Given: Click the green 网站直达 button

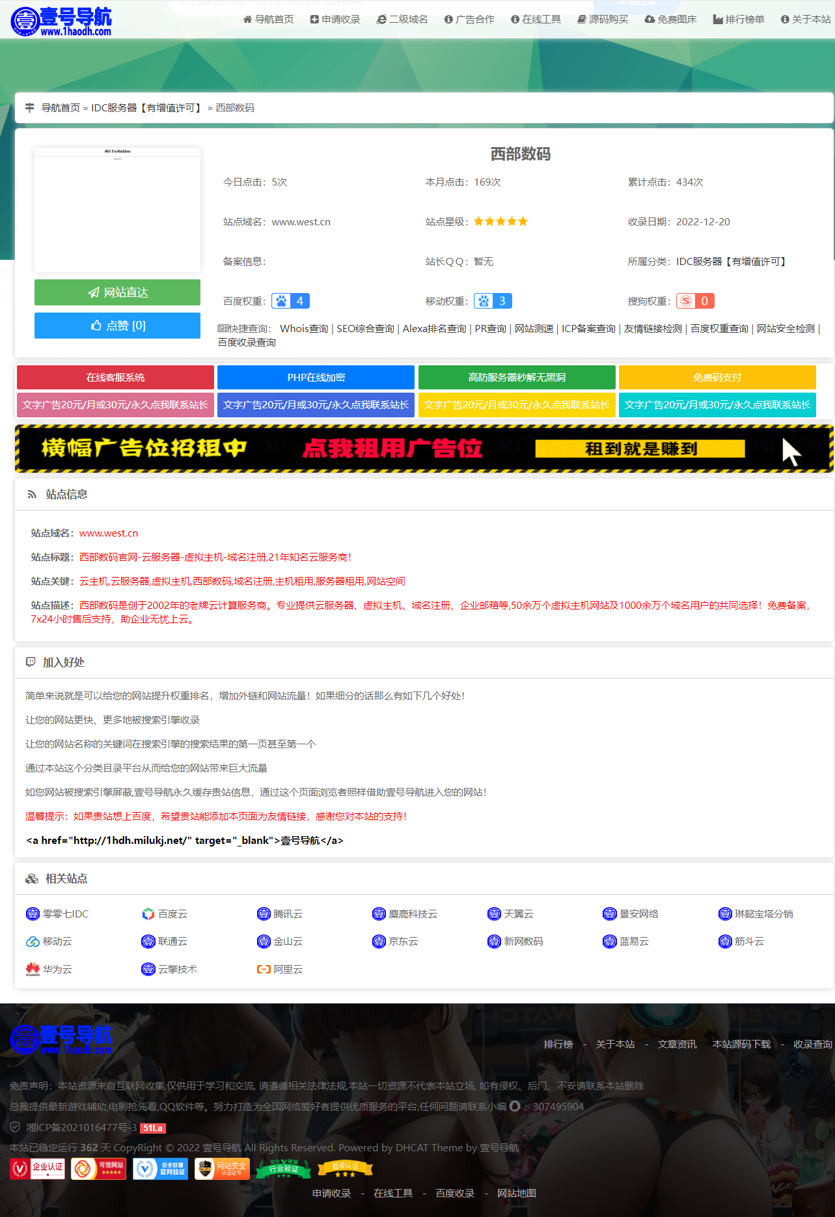Looking at the screenshot, I should [117, 292].
